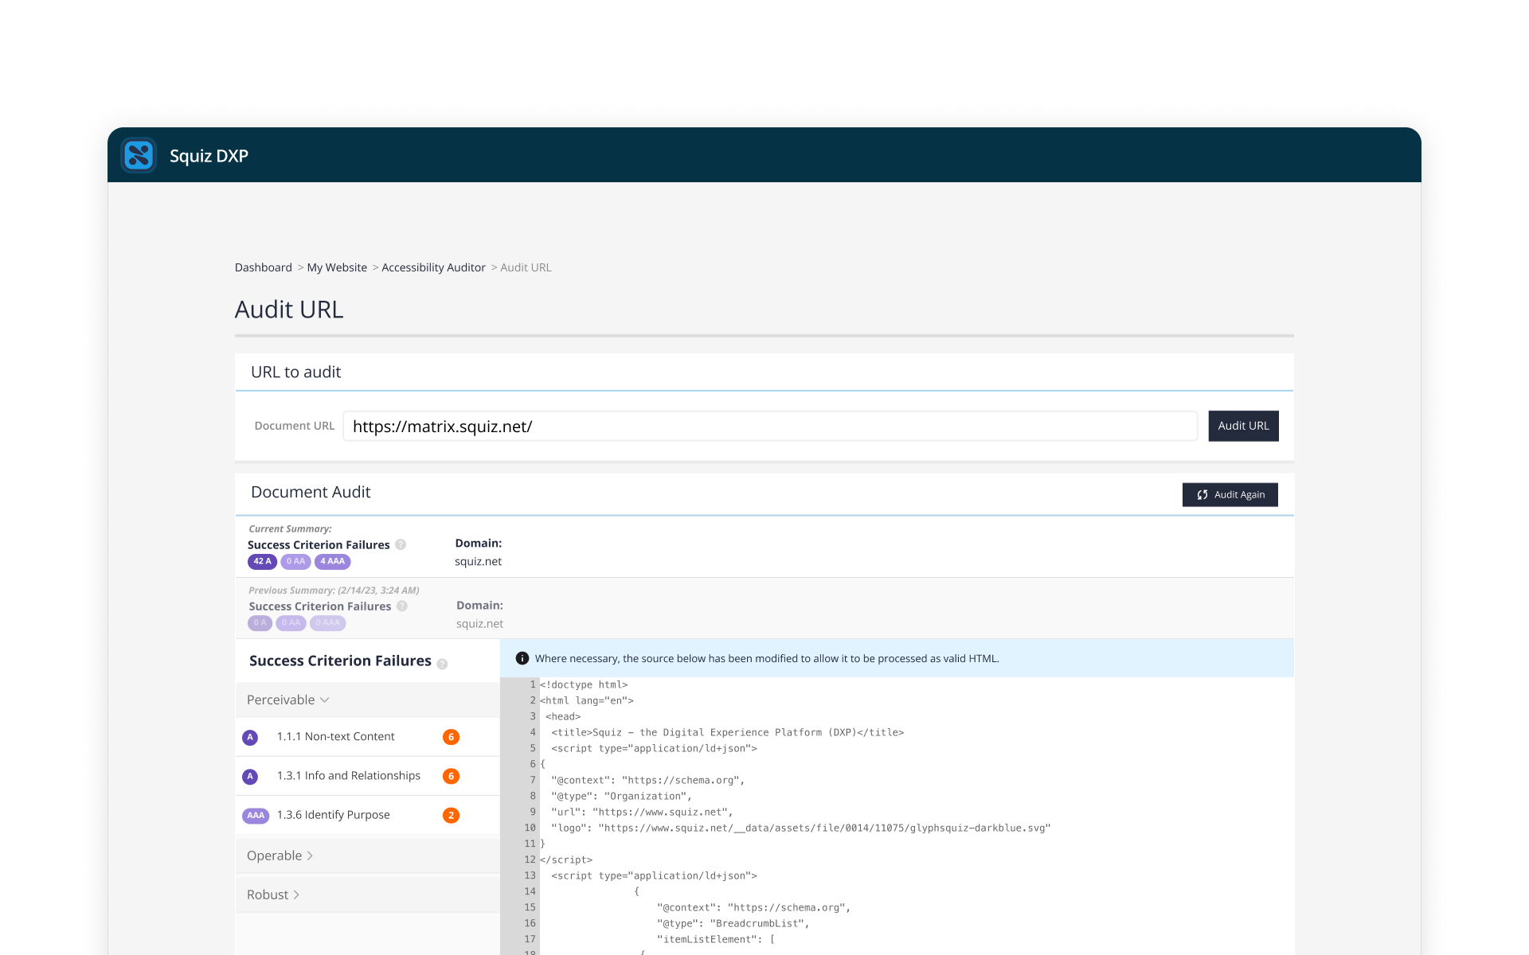Expand the Robust section

pos(367,895)
